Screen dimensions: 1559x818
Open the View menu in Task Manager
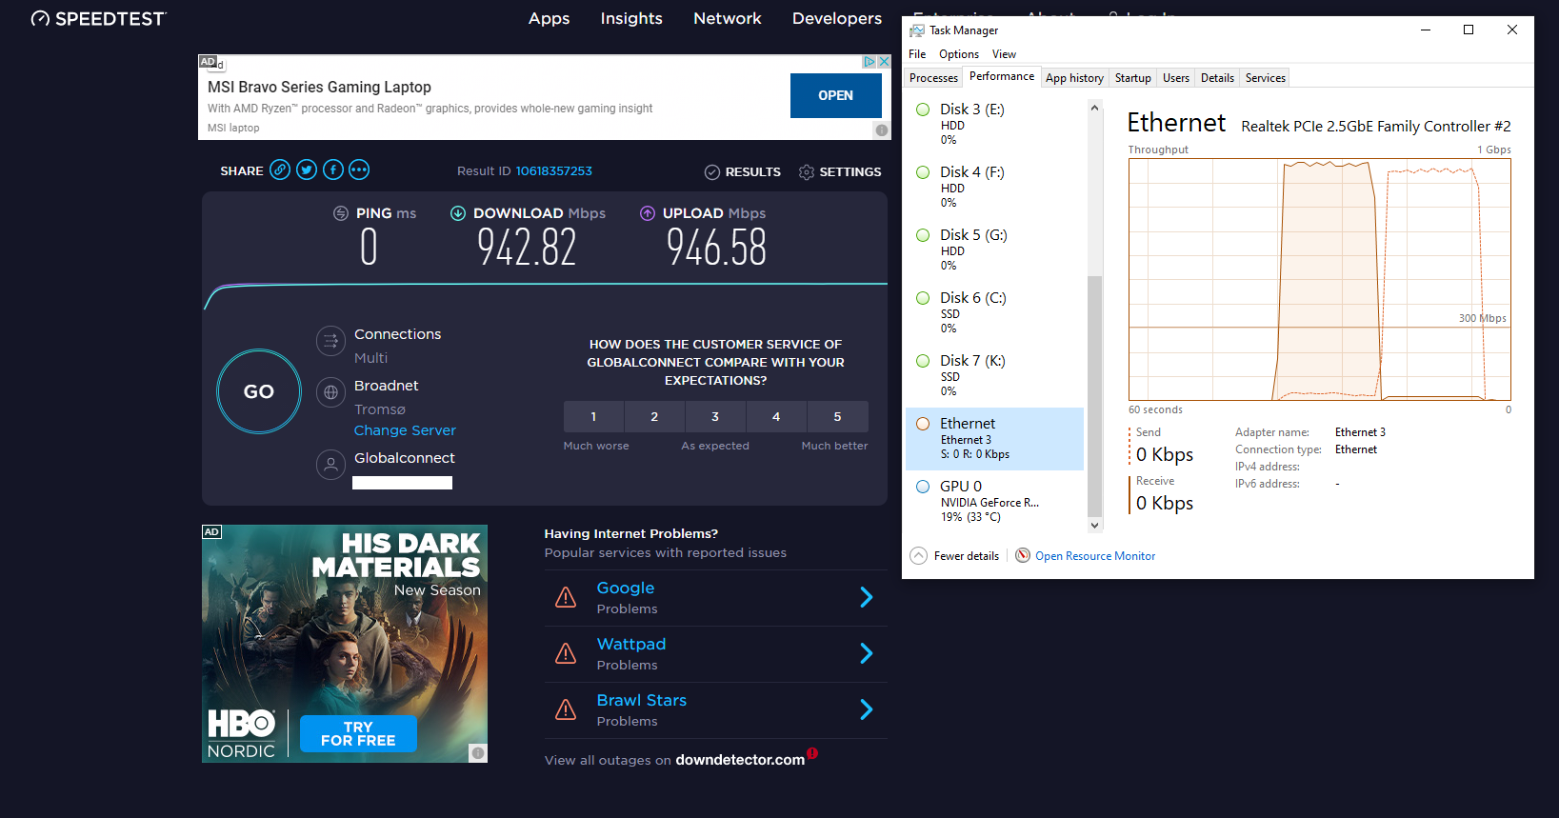[1004, 54]
